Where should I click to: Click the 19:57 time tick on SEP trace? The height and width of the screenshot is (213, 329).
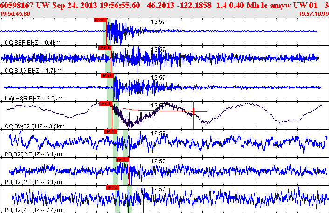click(x=159, y=21)
